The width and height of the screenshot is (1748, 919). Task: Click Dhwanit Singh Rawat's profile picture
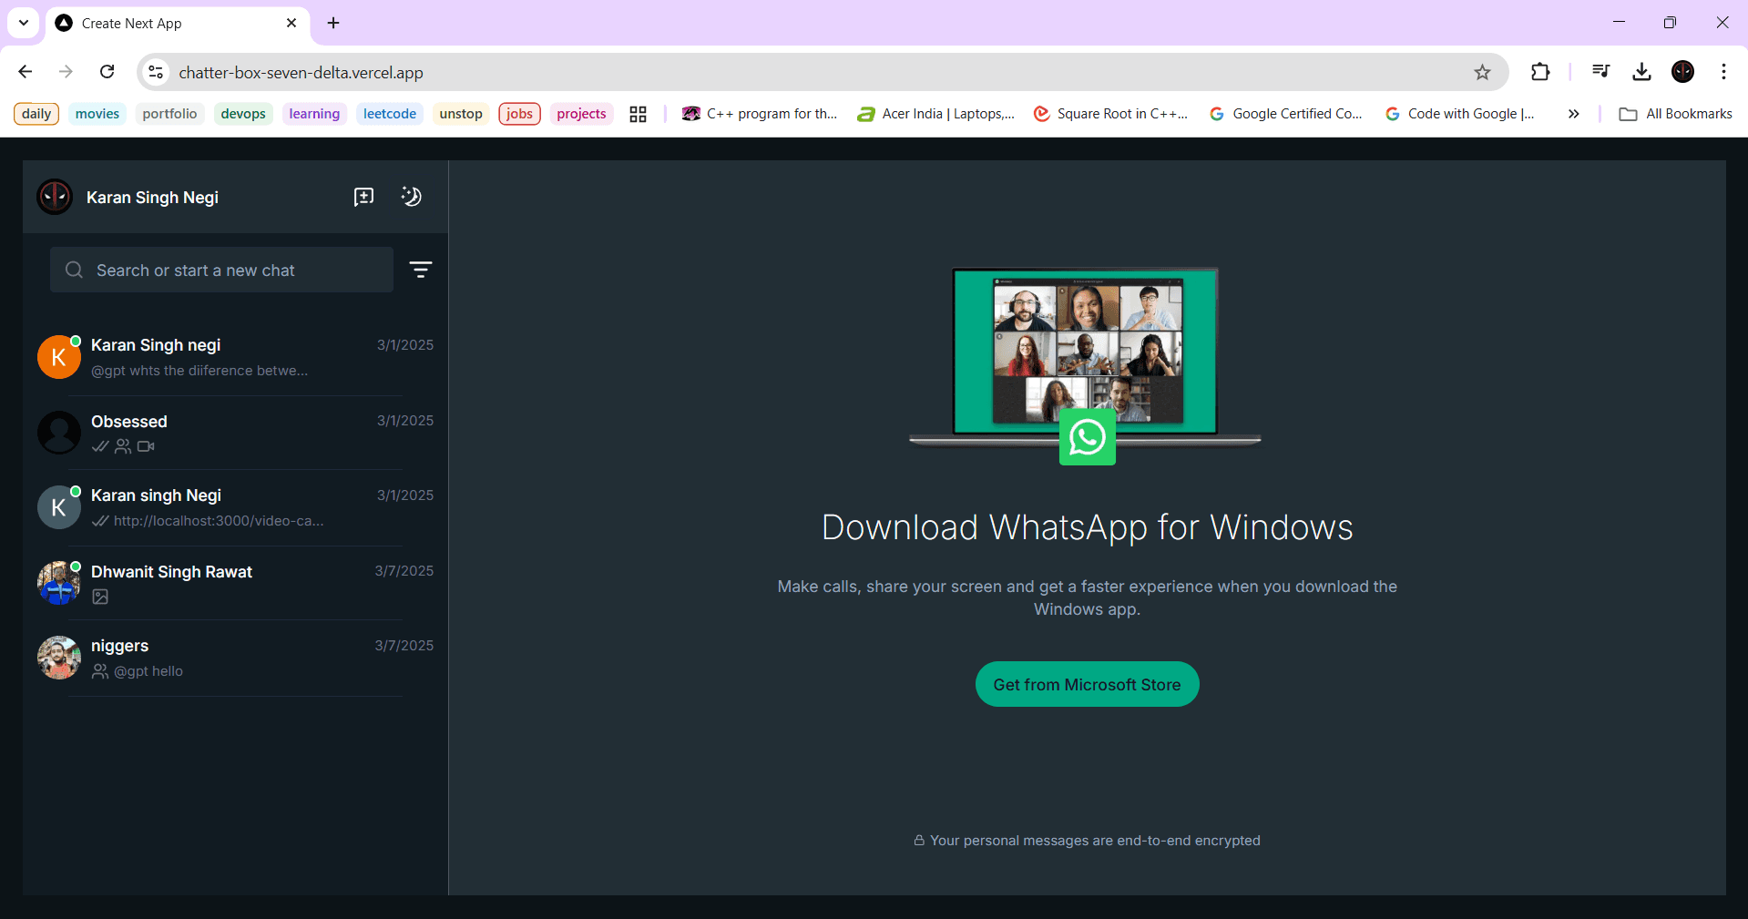[x=59, y=583]
